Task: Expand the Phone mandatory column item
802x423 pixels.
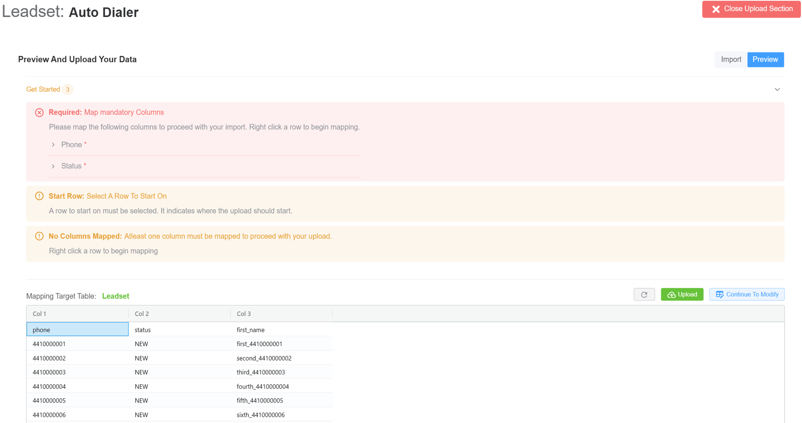Action: [54, 145]
